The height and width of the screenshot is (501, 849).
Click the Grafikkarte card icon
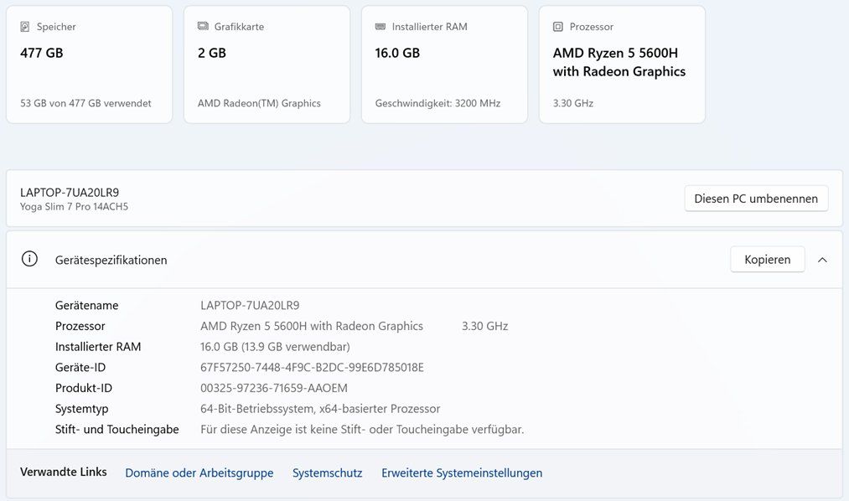203,26
